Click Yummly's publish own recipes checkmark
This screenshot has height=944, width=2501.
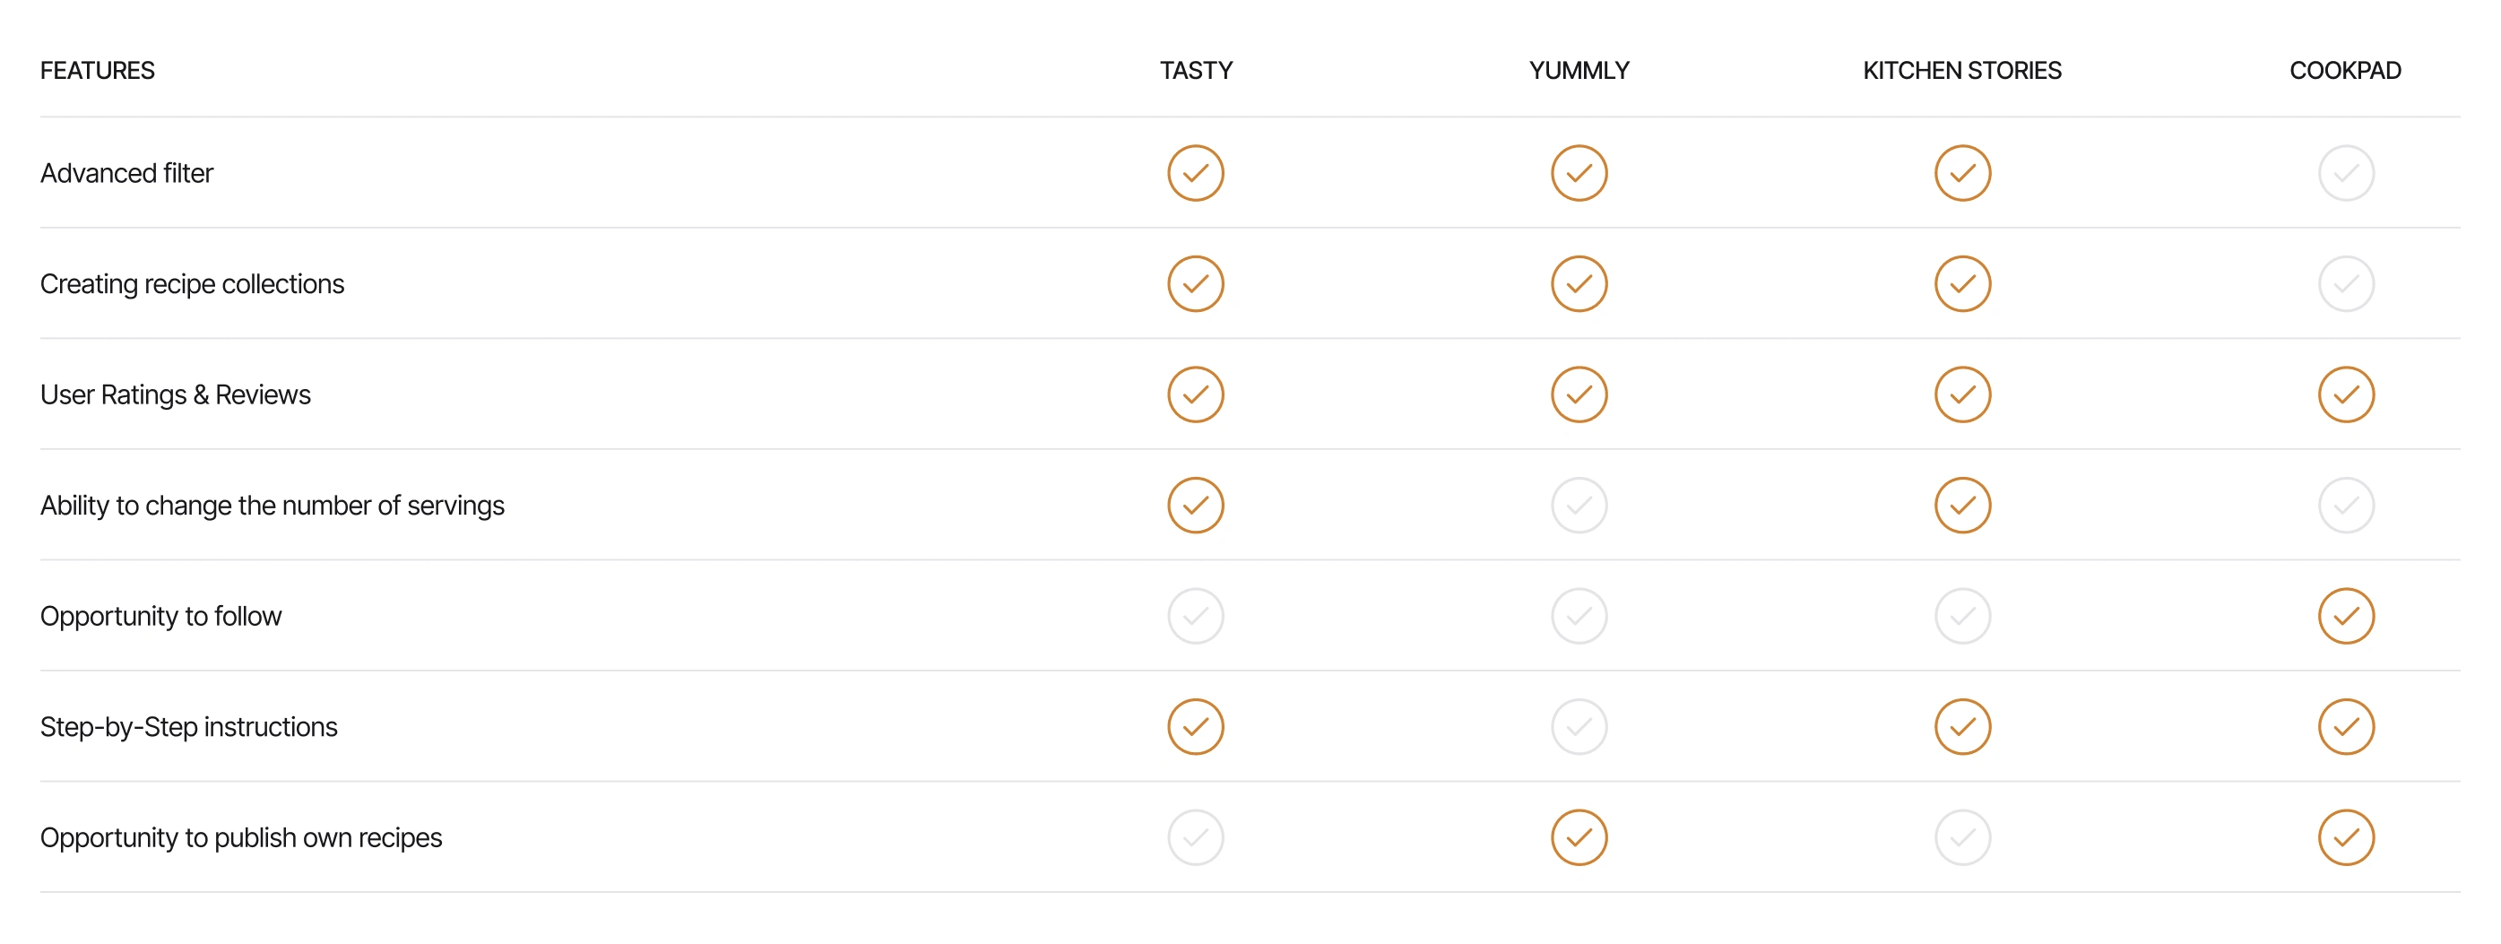[x=1579, y=837]
